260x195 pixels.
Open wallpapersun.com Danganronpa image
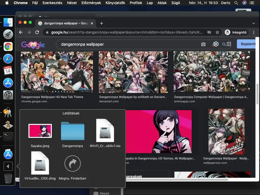coord(226,132)
